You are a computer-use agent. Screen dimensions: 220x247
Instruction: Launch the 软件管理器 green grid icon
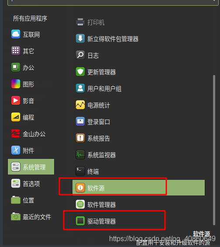coord(80,204)
